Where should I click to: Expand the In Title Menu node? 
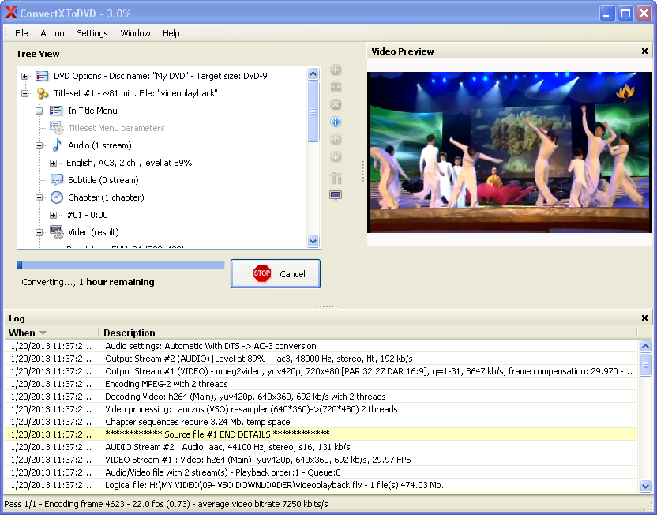(39, 111)
